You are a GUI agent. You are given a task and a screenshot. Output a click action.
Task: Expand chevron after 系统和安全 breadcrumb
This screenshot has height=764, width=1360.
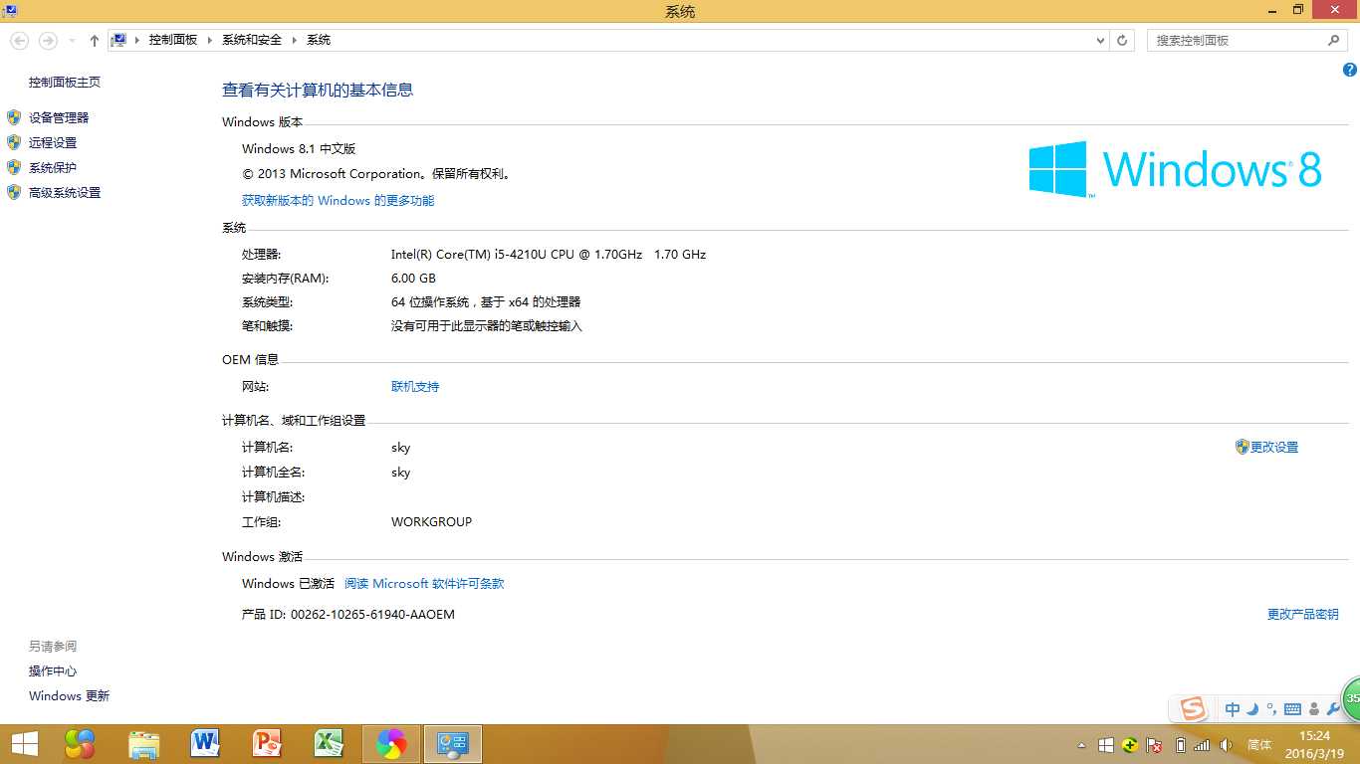click(295, 40)
